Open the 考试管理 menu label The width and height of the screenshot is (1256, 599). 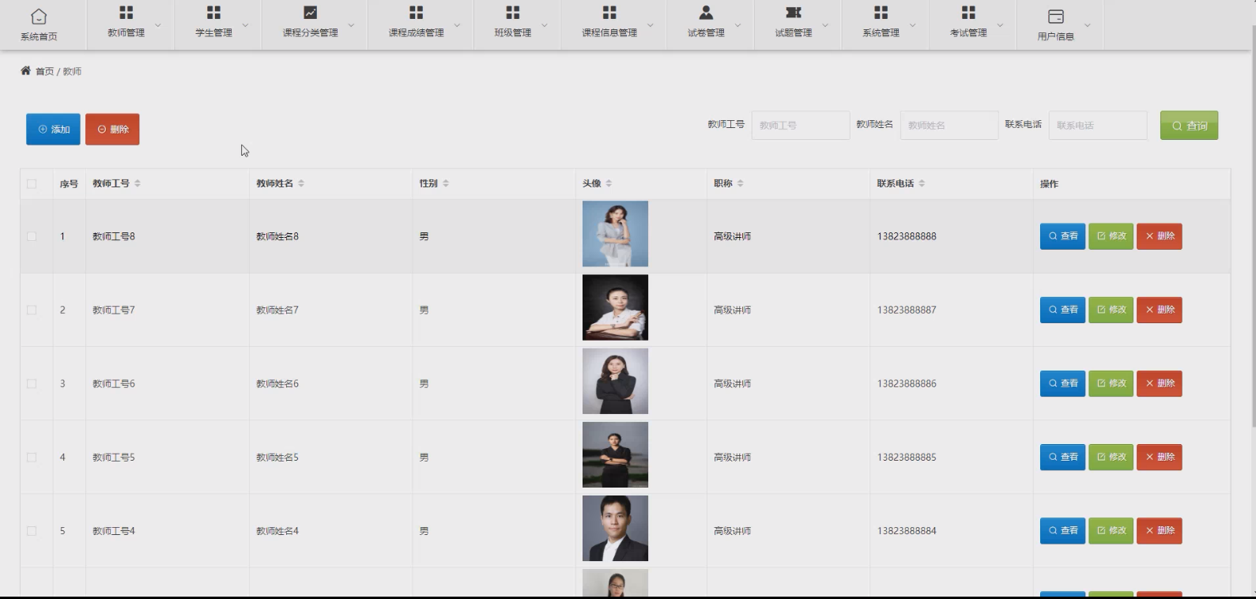(968, 32)
